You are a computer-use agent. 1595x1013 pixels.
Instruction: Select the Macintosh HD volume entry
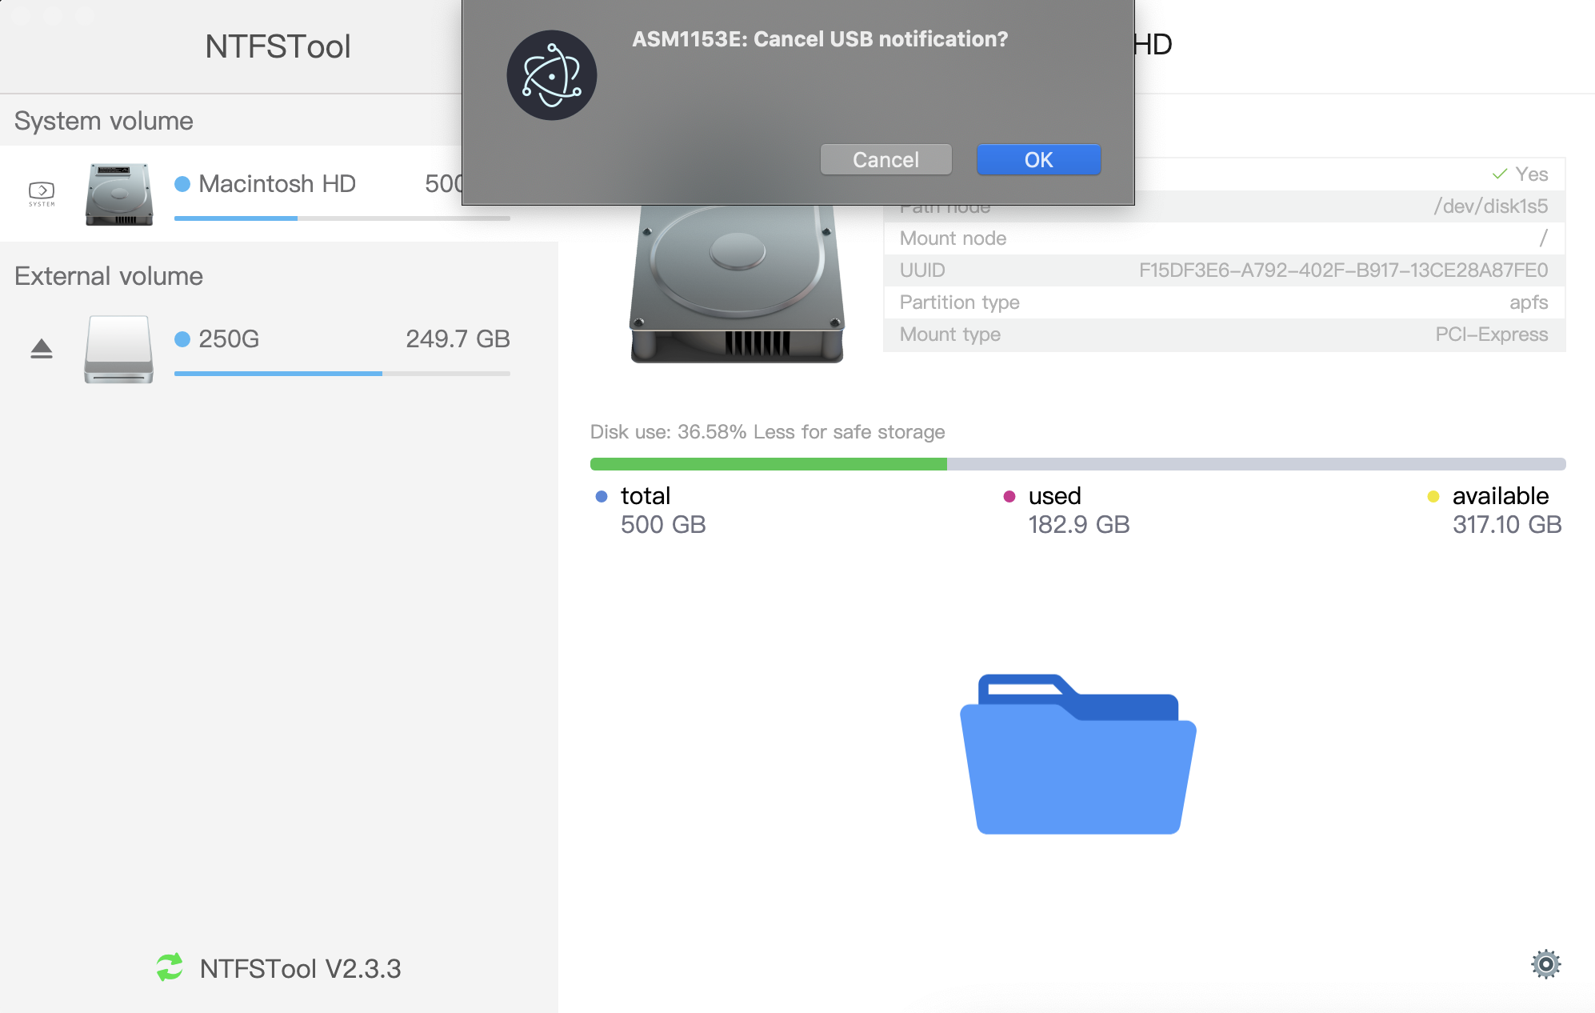click(277, 184)
